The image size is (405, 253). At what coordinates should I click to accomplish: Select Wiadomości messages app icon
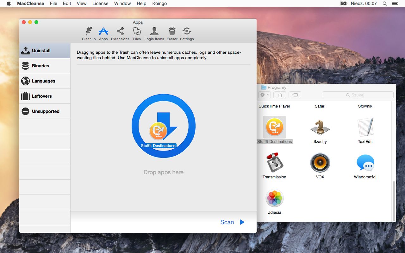[365, 163]
